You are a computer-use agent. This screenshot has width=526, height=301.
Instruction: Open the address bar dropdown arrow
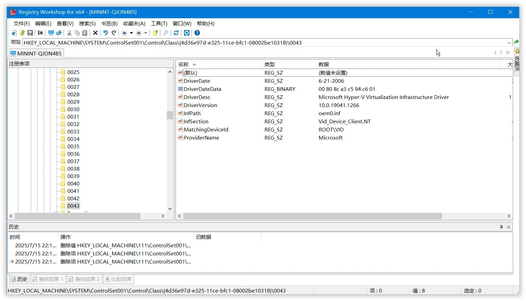pos(509,43)
